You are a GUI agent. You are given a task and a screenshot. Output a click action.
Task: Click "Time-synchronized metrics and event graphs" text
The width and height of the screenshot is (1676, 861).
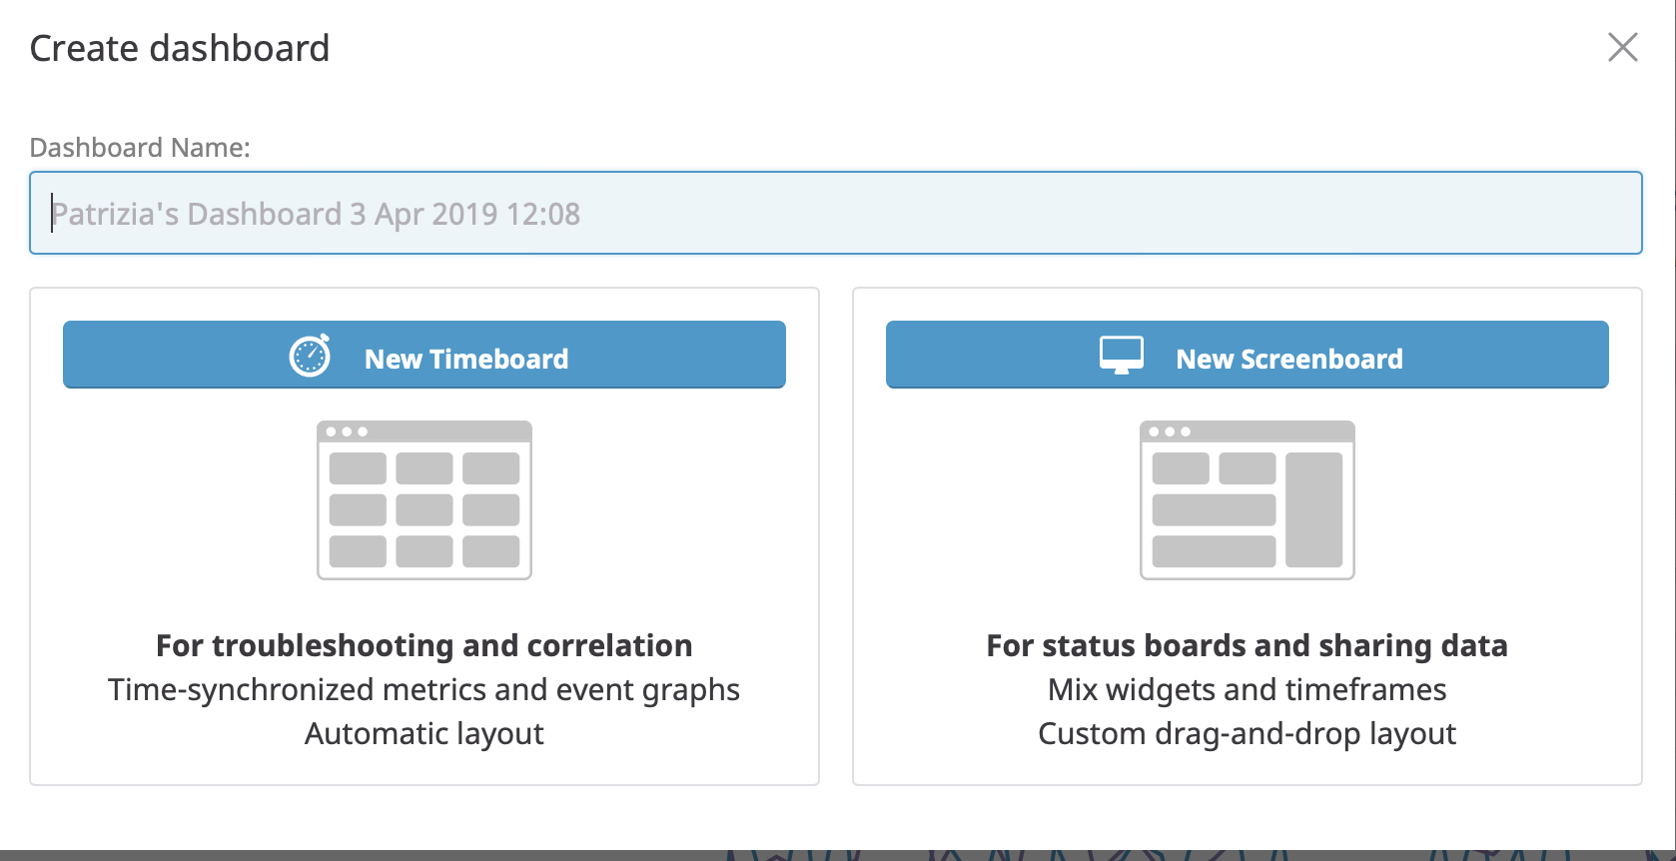(x=424, y=690)
